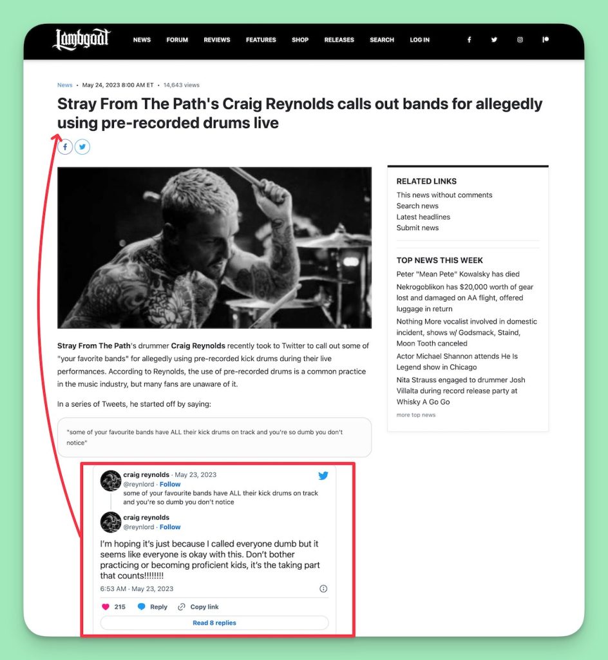Open the NEWS menu item
This screenshot has width=608, height=660.
click(142, 39)
